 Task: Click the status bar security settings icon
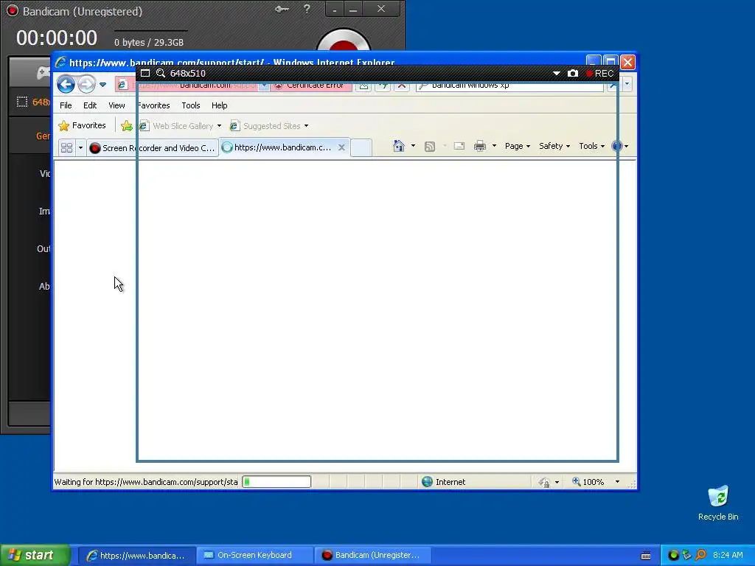(x=544, y=482)
